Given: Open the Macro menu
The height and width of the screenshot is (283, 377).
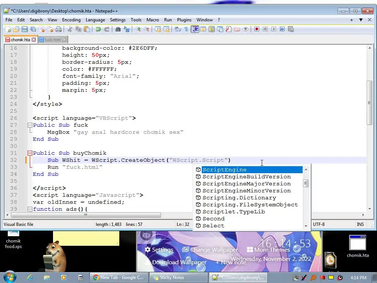Looking at the screenshot, I should pyautogui.click(x=153, y=20).
